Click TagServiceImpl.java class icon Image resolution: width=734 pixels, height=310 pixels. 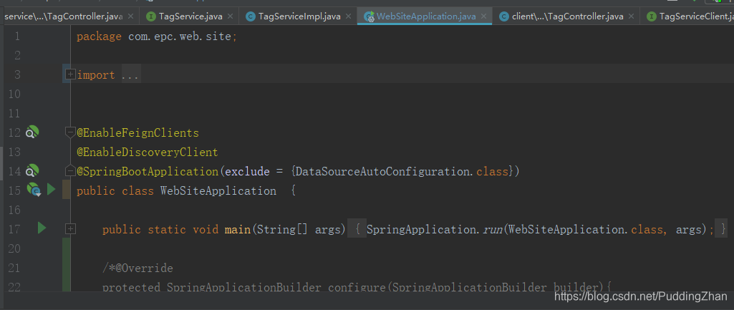coord(251,17)
